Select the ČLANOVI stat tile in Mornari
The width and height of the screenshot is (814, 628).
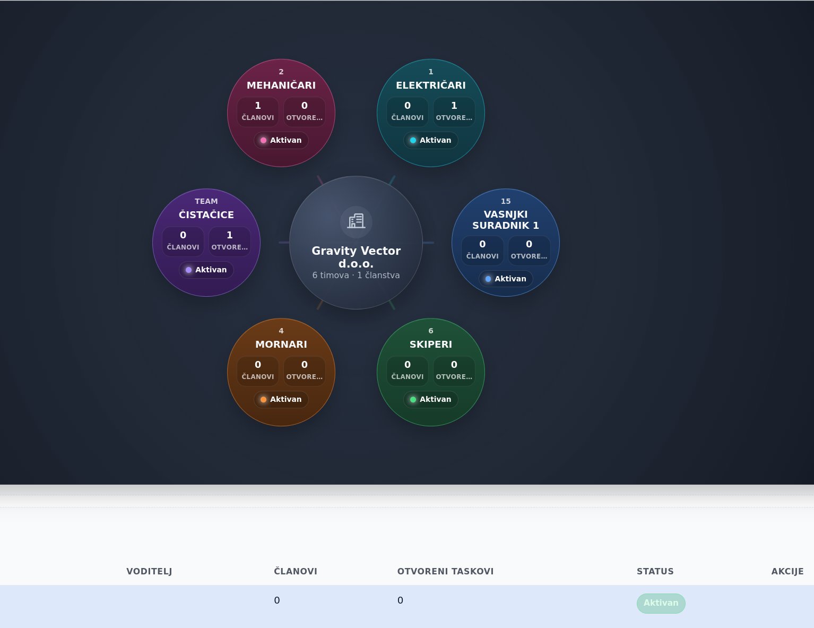[x=258, y=371]
